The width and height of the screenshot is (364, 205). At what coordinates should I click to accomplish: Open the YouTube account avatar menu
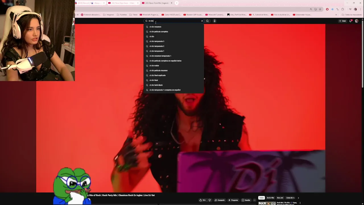[x=357, y=21]
